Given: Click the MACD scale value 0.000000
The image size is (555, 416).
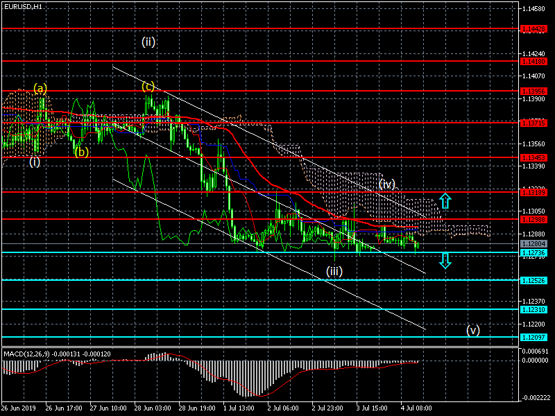Looking at the screenshot, I should (535, 360).
